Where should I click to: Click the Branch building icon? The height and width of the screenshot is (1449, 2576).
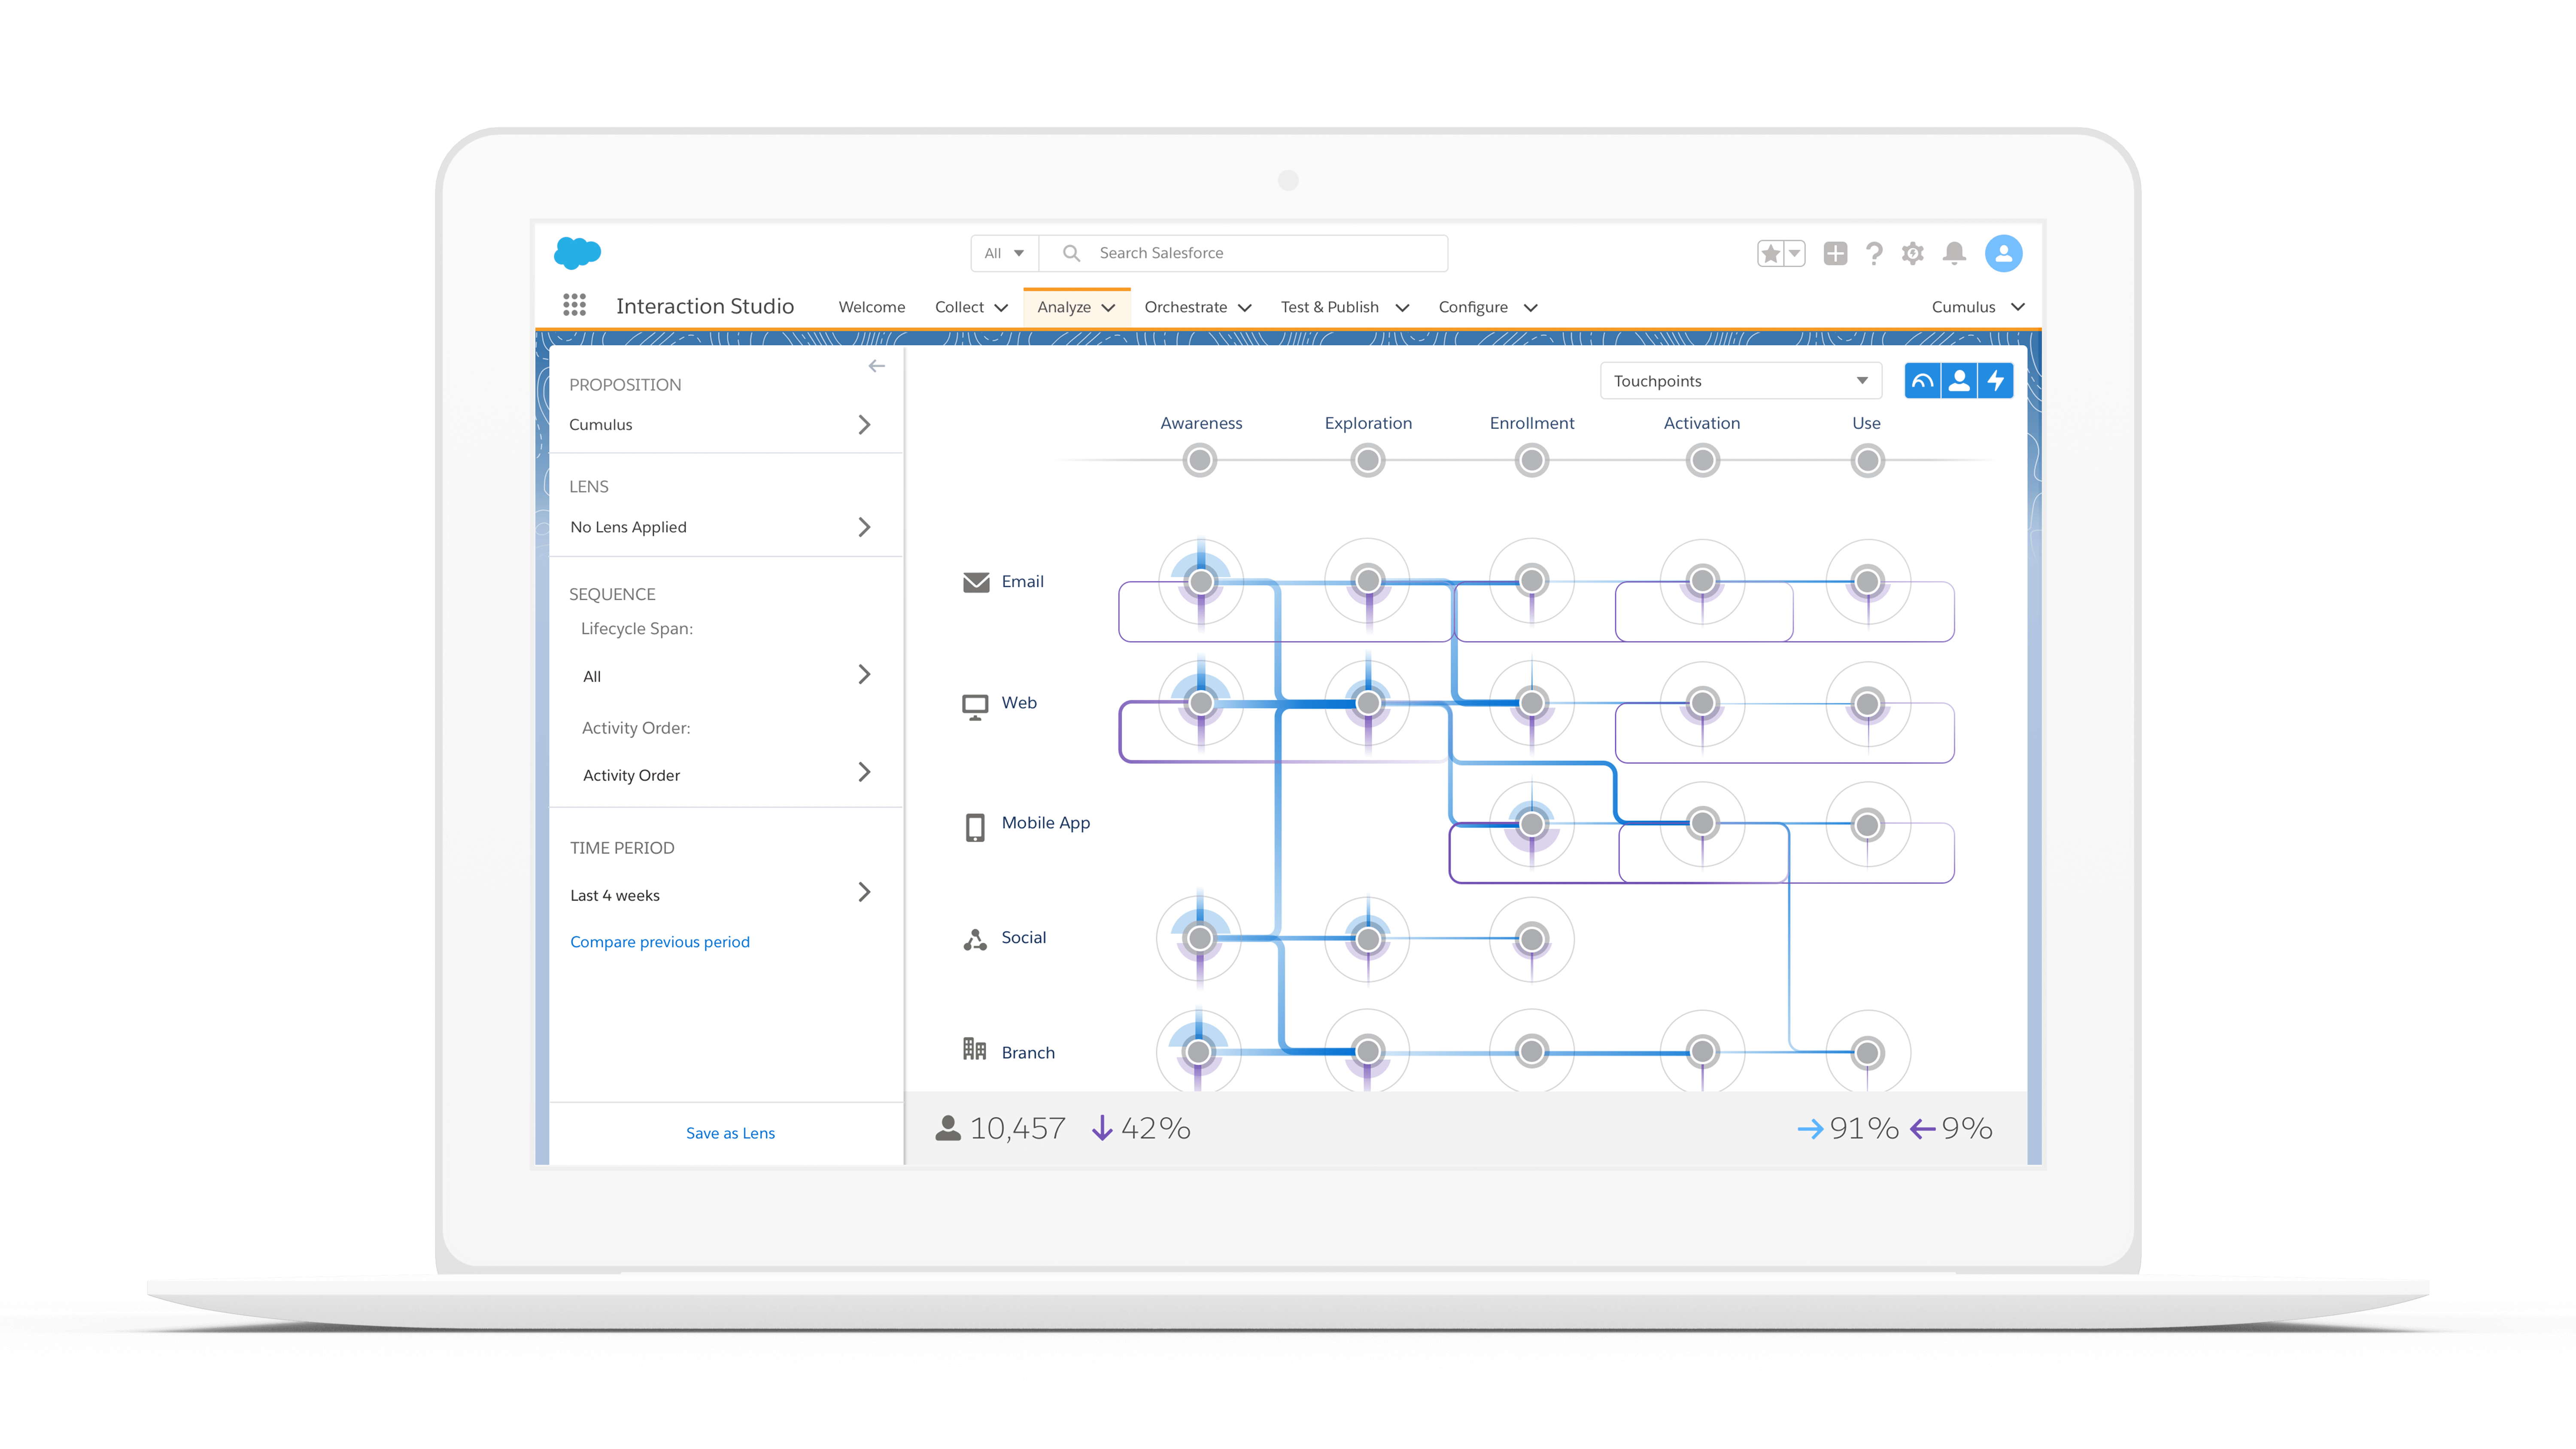pos(975,1048)
